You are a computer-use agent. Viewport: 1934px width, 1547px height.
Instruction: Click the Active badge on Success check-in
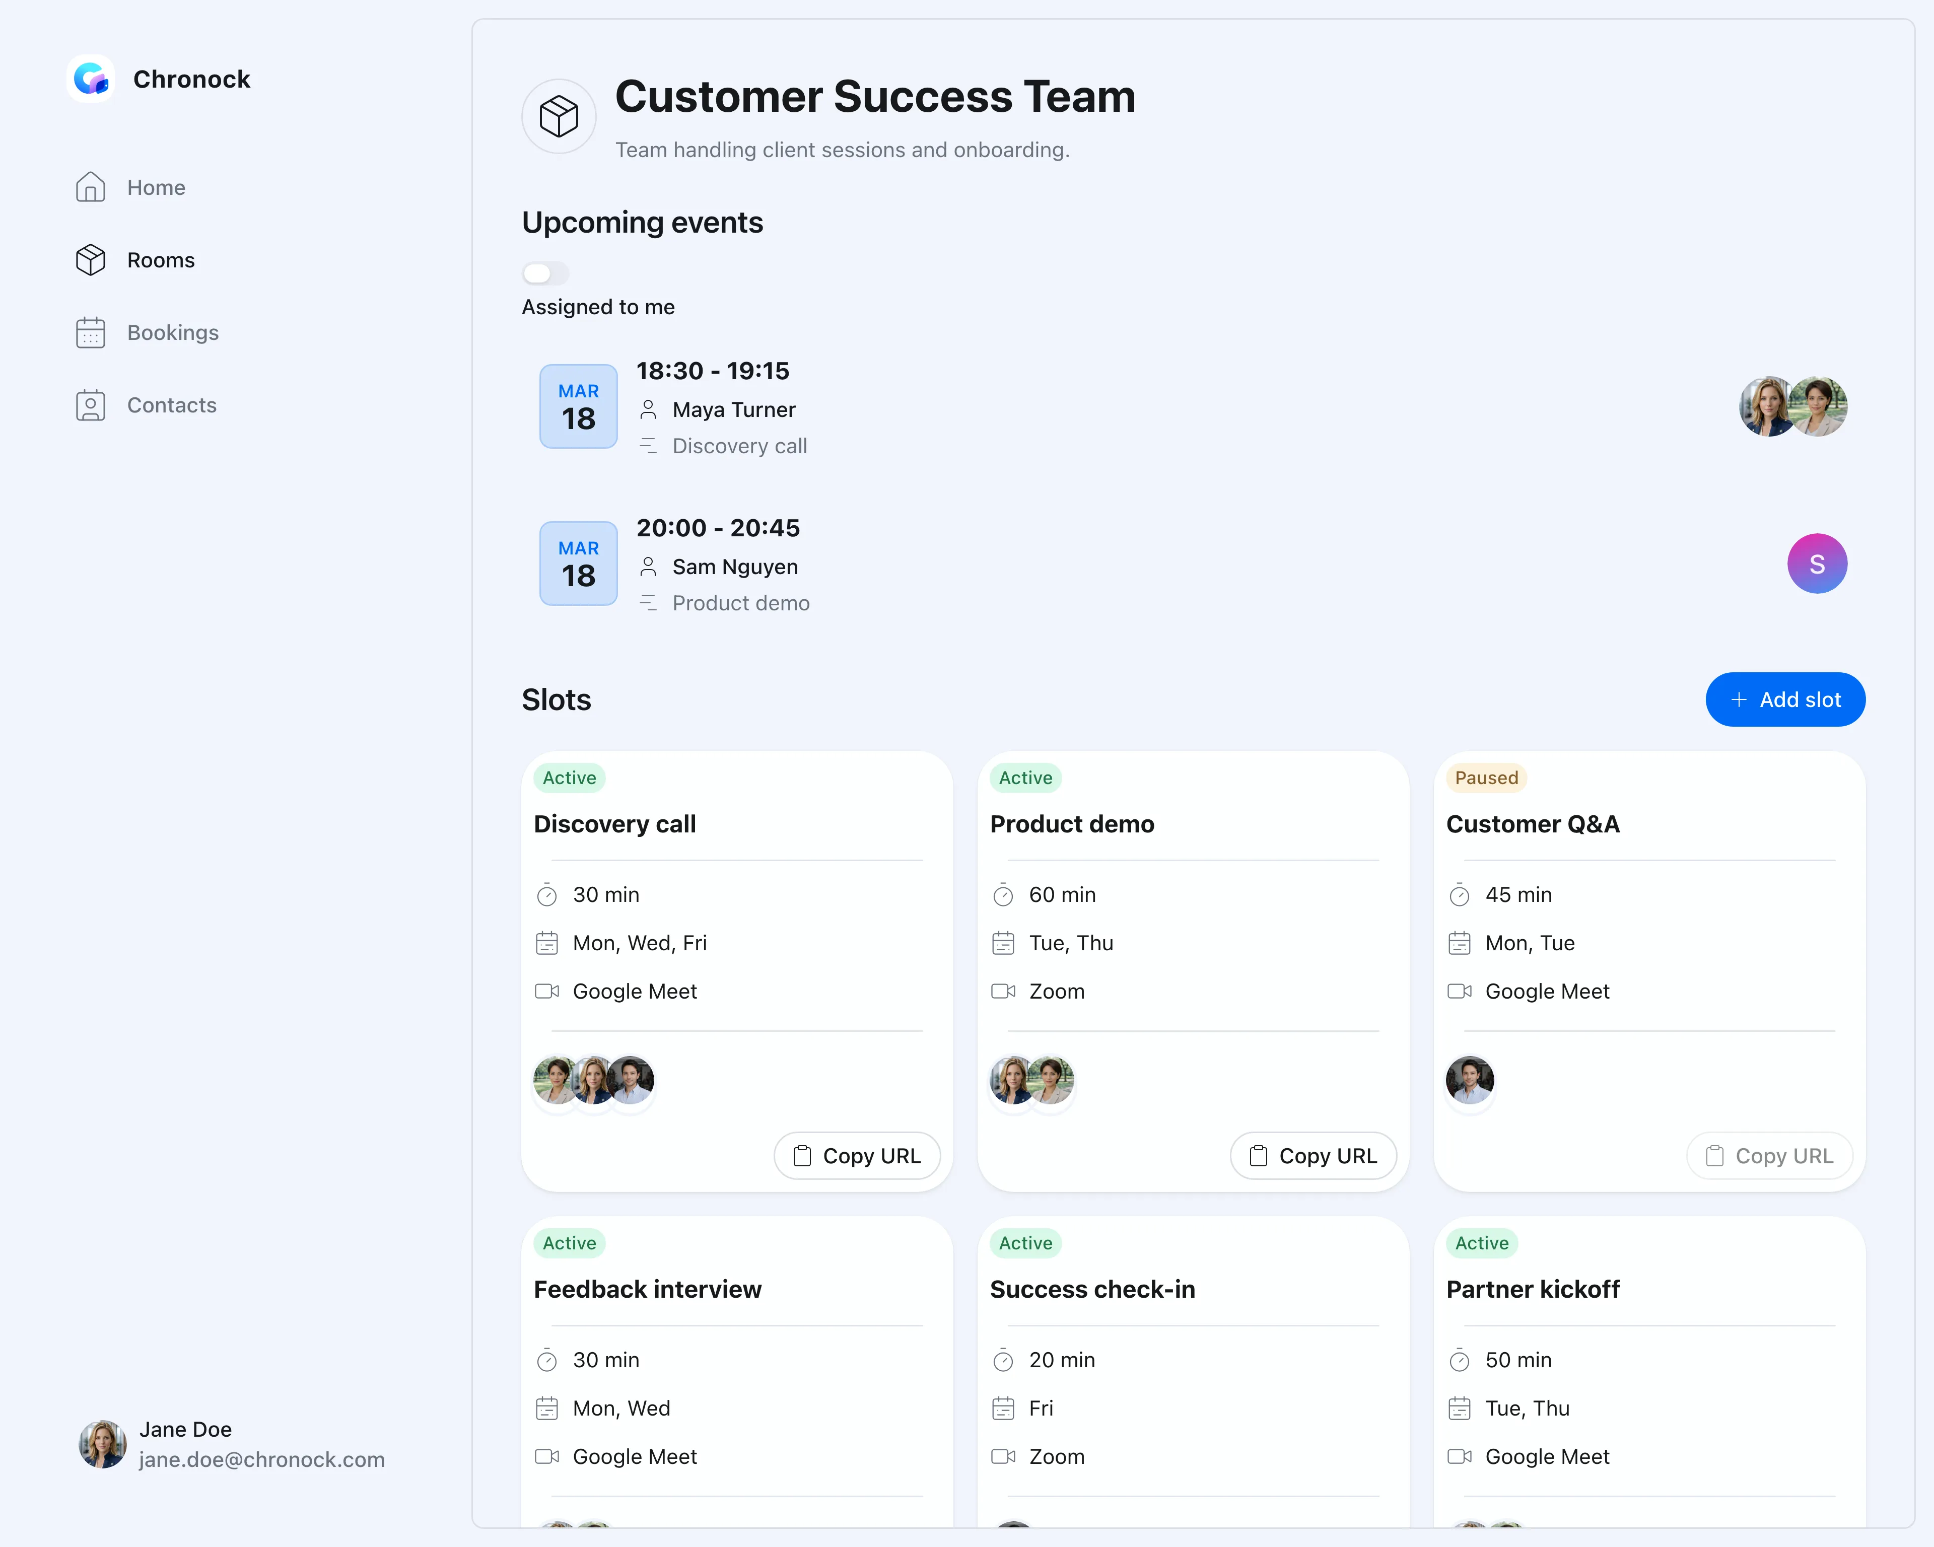[x=1025, y=1243]
